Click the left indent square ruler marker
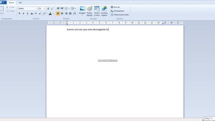215x121 pixels. pyautogui.click(x=67, y=25)
